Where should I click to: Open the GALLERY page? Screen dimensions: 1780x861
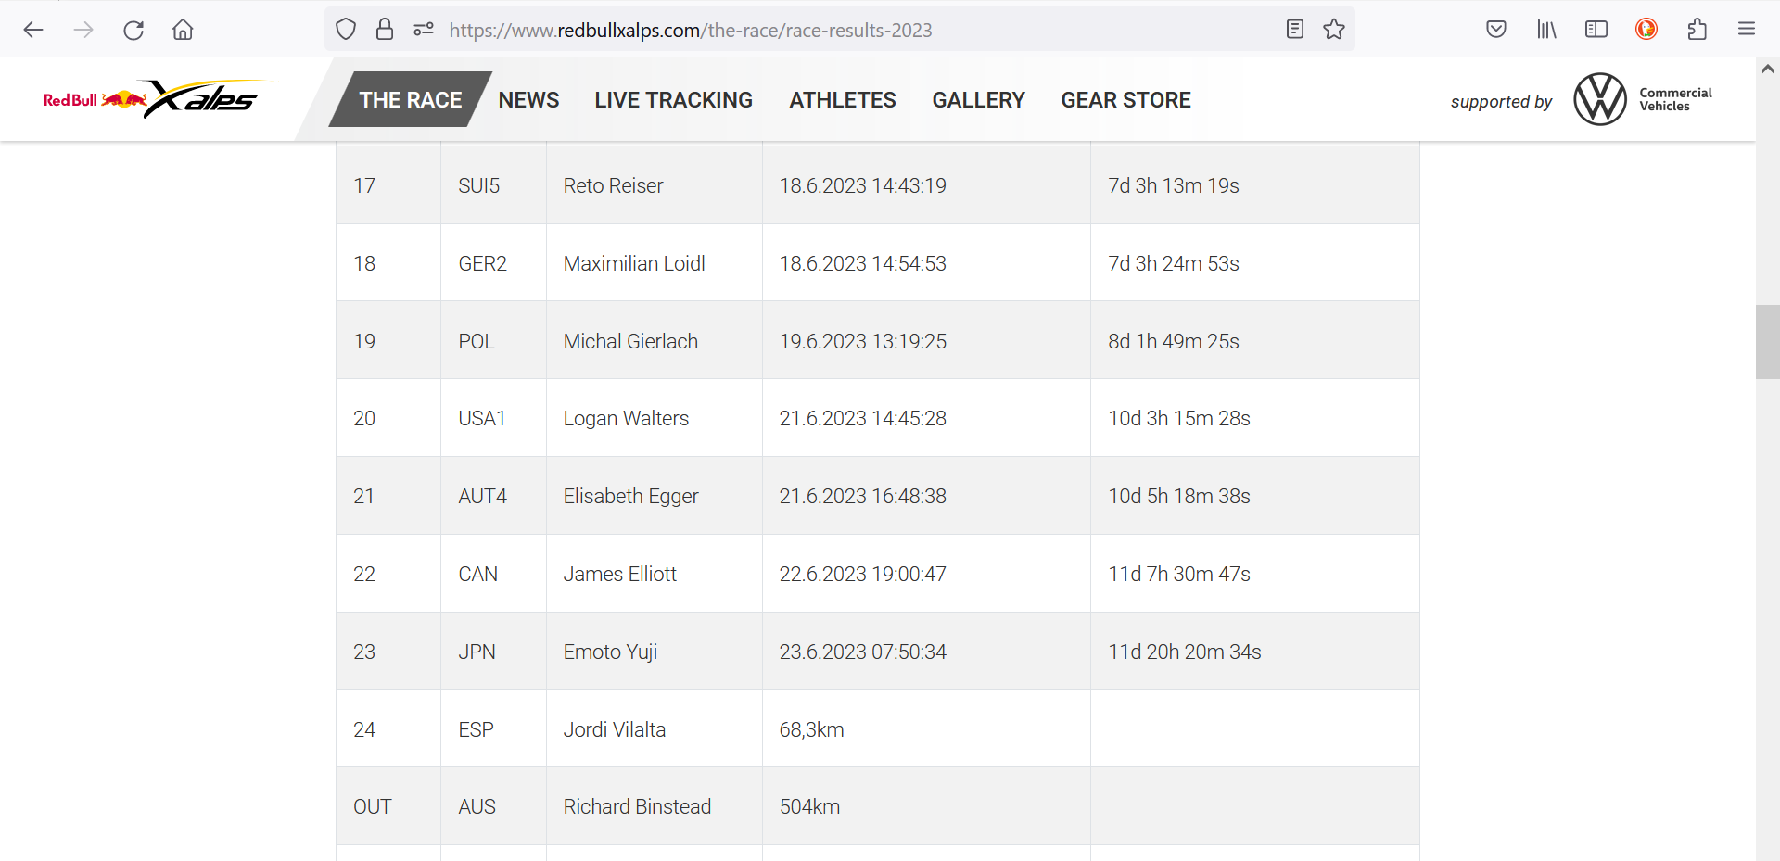[978, 100]
